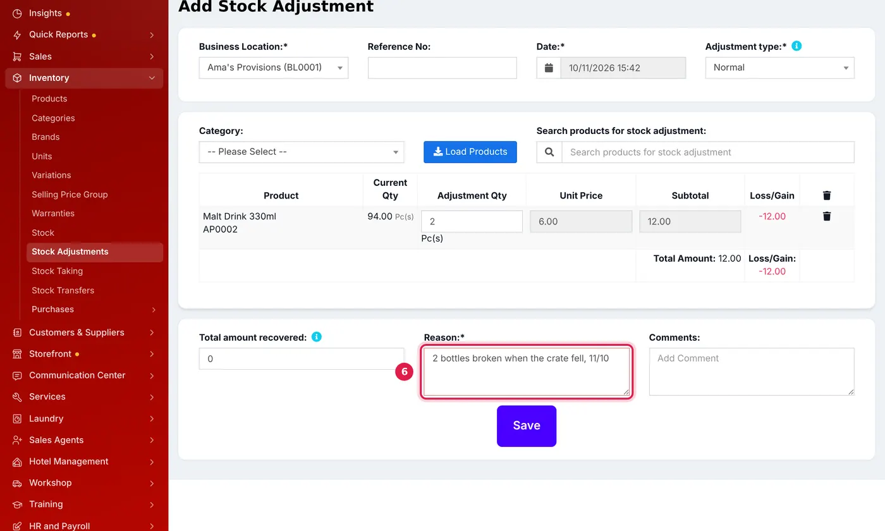Click the Insights pie chart icon
885x531 pixels.
click(17, 13)
